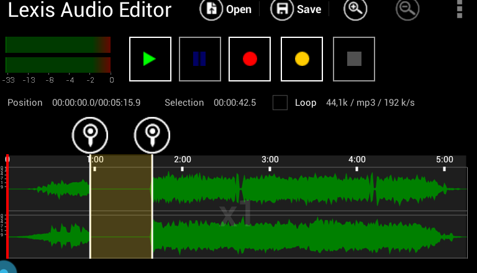Screen dimensions: 477x273
Task: Open an audio file with Open button
Action: (x=225, y=9)
